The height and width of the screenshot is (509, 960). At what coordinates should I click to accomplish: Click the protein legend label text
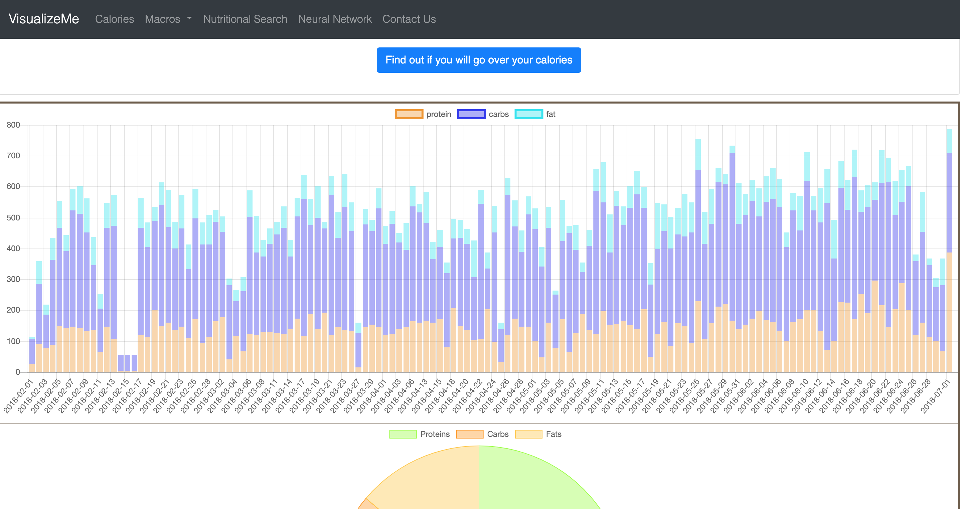pos(439,114)
